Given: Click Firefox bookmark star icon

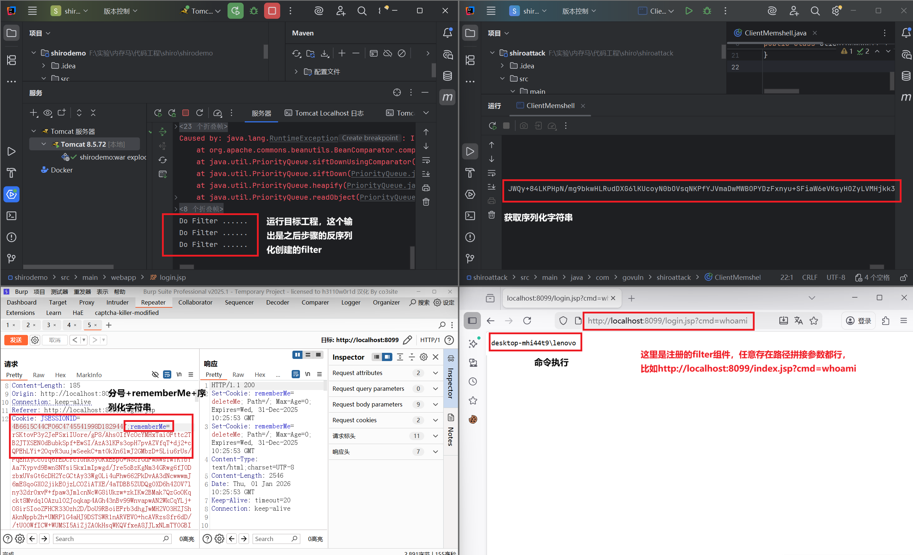Looking at the screenshot, I should pos(814,321).
